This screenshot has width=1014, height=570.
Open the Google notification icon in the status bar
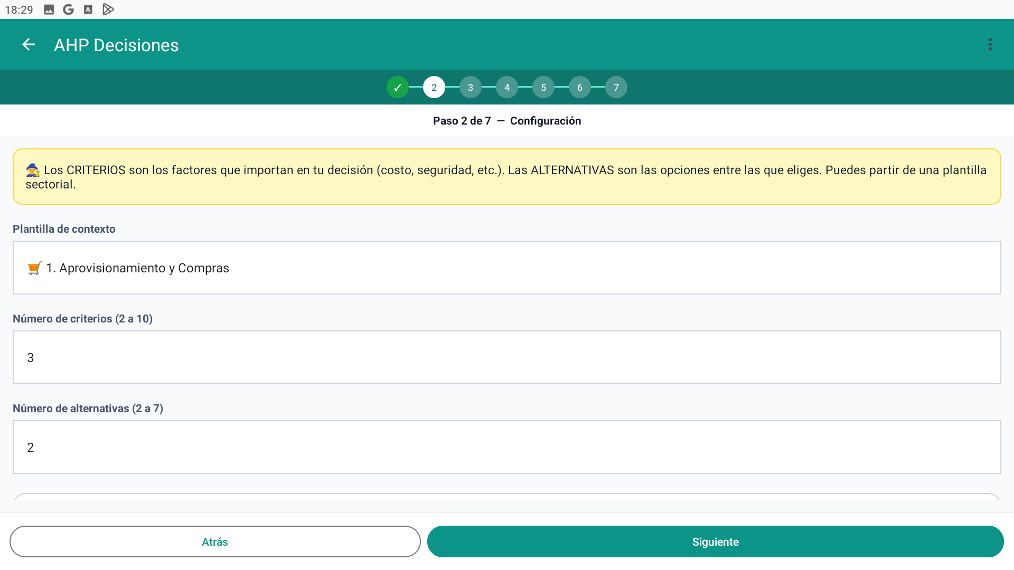(68, 9)
